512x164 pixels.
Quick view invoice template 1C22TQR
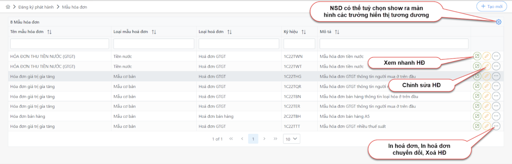(477, 86)
